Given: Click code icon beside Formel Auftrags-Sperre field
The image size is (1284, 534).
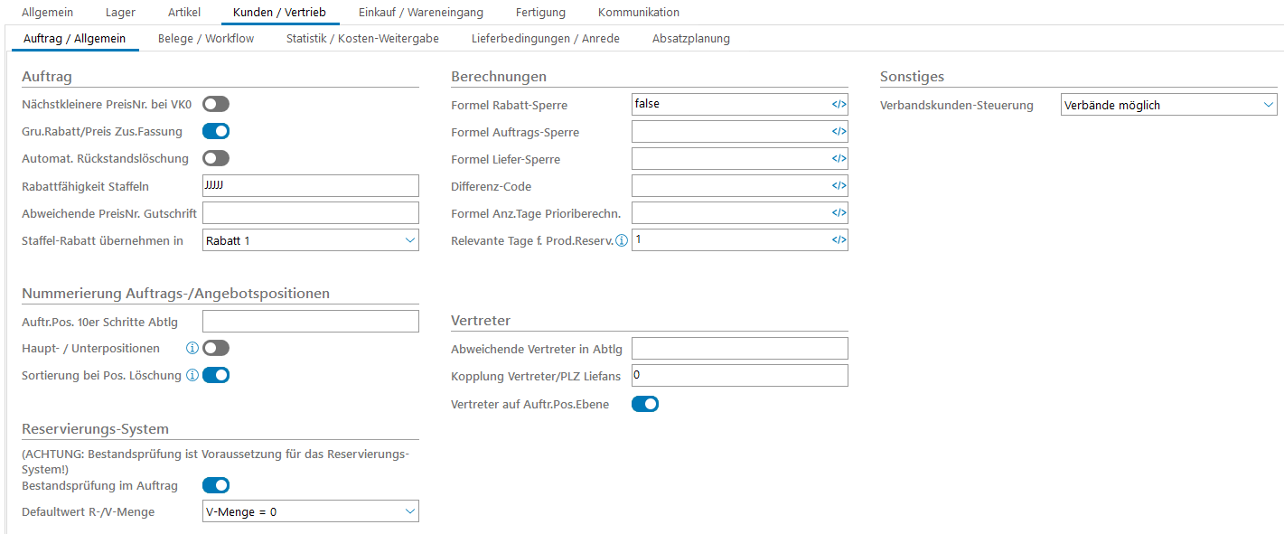Looking at the screenshot, I should (x=839, y=132).
